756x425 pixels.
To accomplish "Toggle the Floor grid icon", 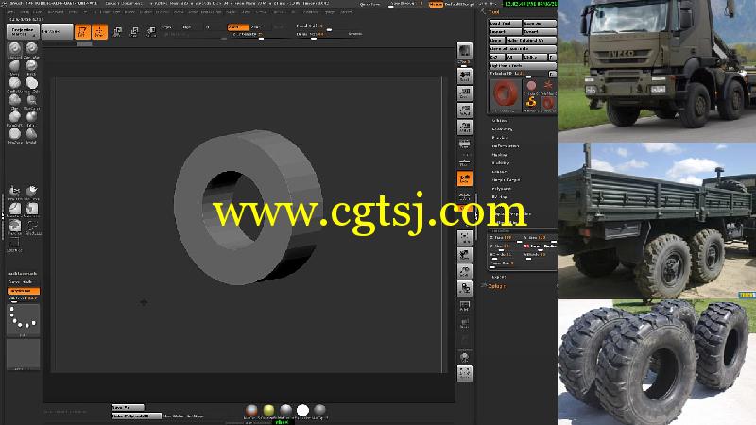I will pyautogui.click(x=465, y=161).
